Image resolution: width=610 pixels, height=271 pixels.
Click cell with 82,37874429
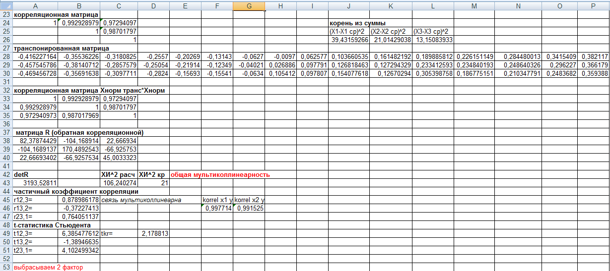click(35, 141)
